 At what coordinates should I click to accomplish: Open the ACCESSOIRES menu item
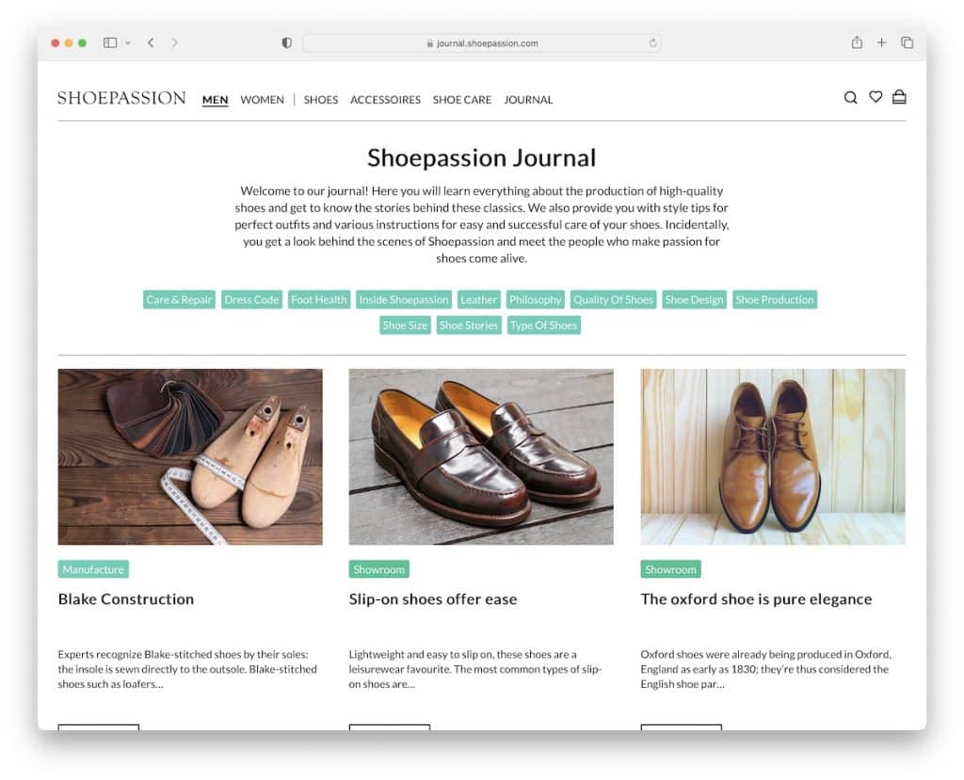(385, 100)
